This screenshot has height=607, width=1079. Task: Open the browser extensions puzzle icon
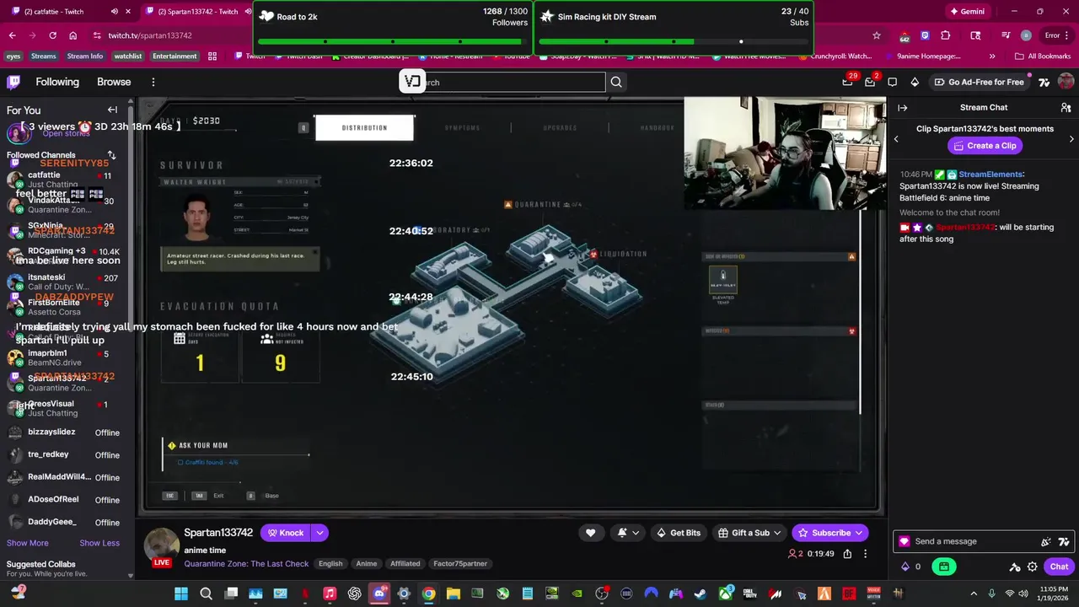[945, 35]
